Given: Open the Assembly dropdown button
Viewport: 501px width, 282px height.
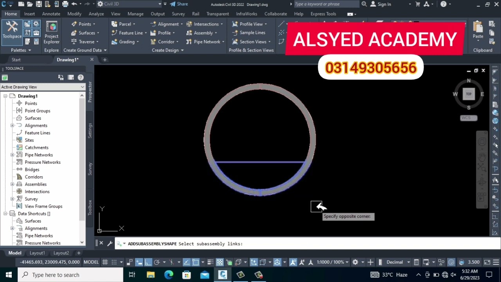Looking at the screenshot, I should point(206,33).
